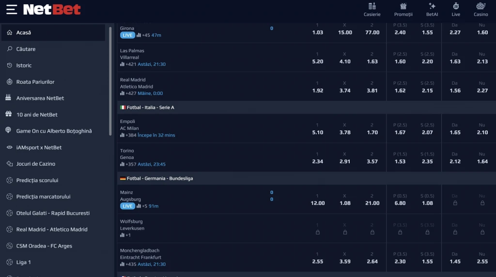The image size is (496, 277).
Task: Click the LIVE badge for Mainz match
Action: (x=127, y=206)
